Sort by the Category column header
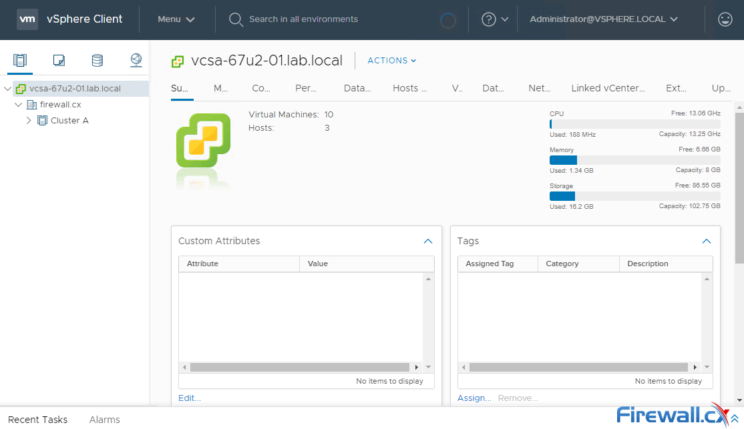This screenshot has height=429, width=744. [578, 264]
